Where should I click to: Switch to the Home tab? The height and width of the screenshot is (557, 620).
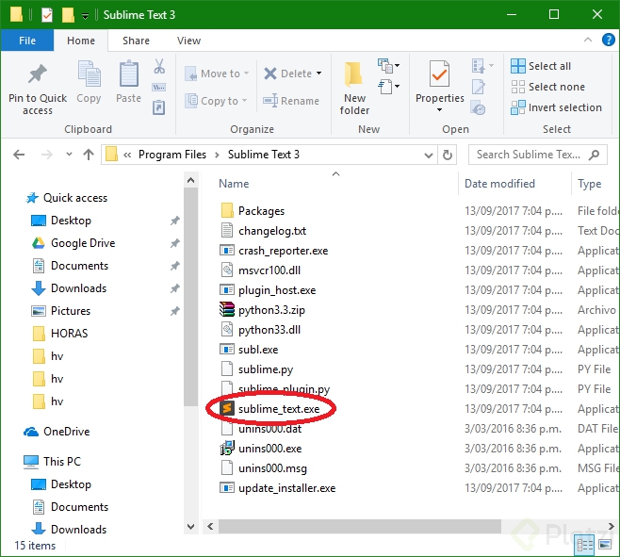pos(81,41)
